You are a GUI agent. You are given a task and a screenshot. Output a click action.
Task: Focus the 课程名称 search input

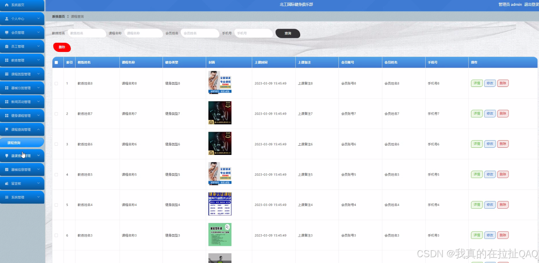click(143, 33)
